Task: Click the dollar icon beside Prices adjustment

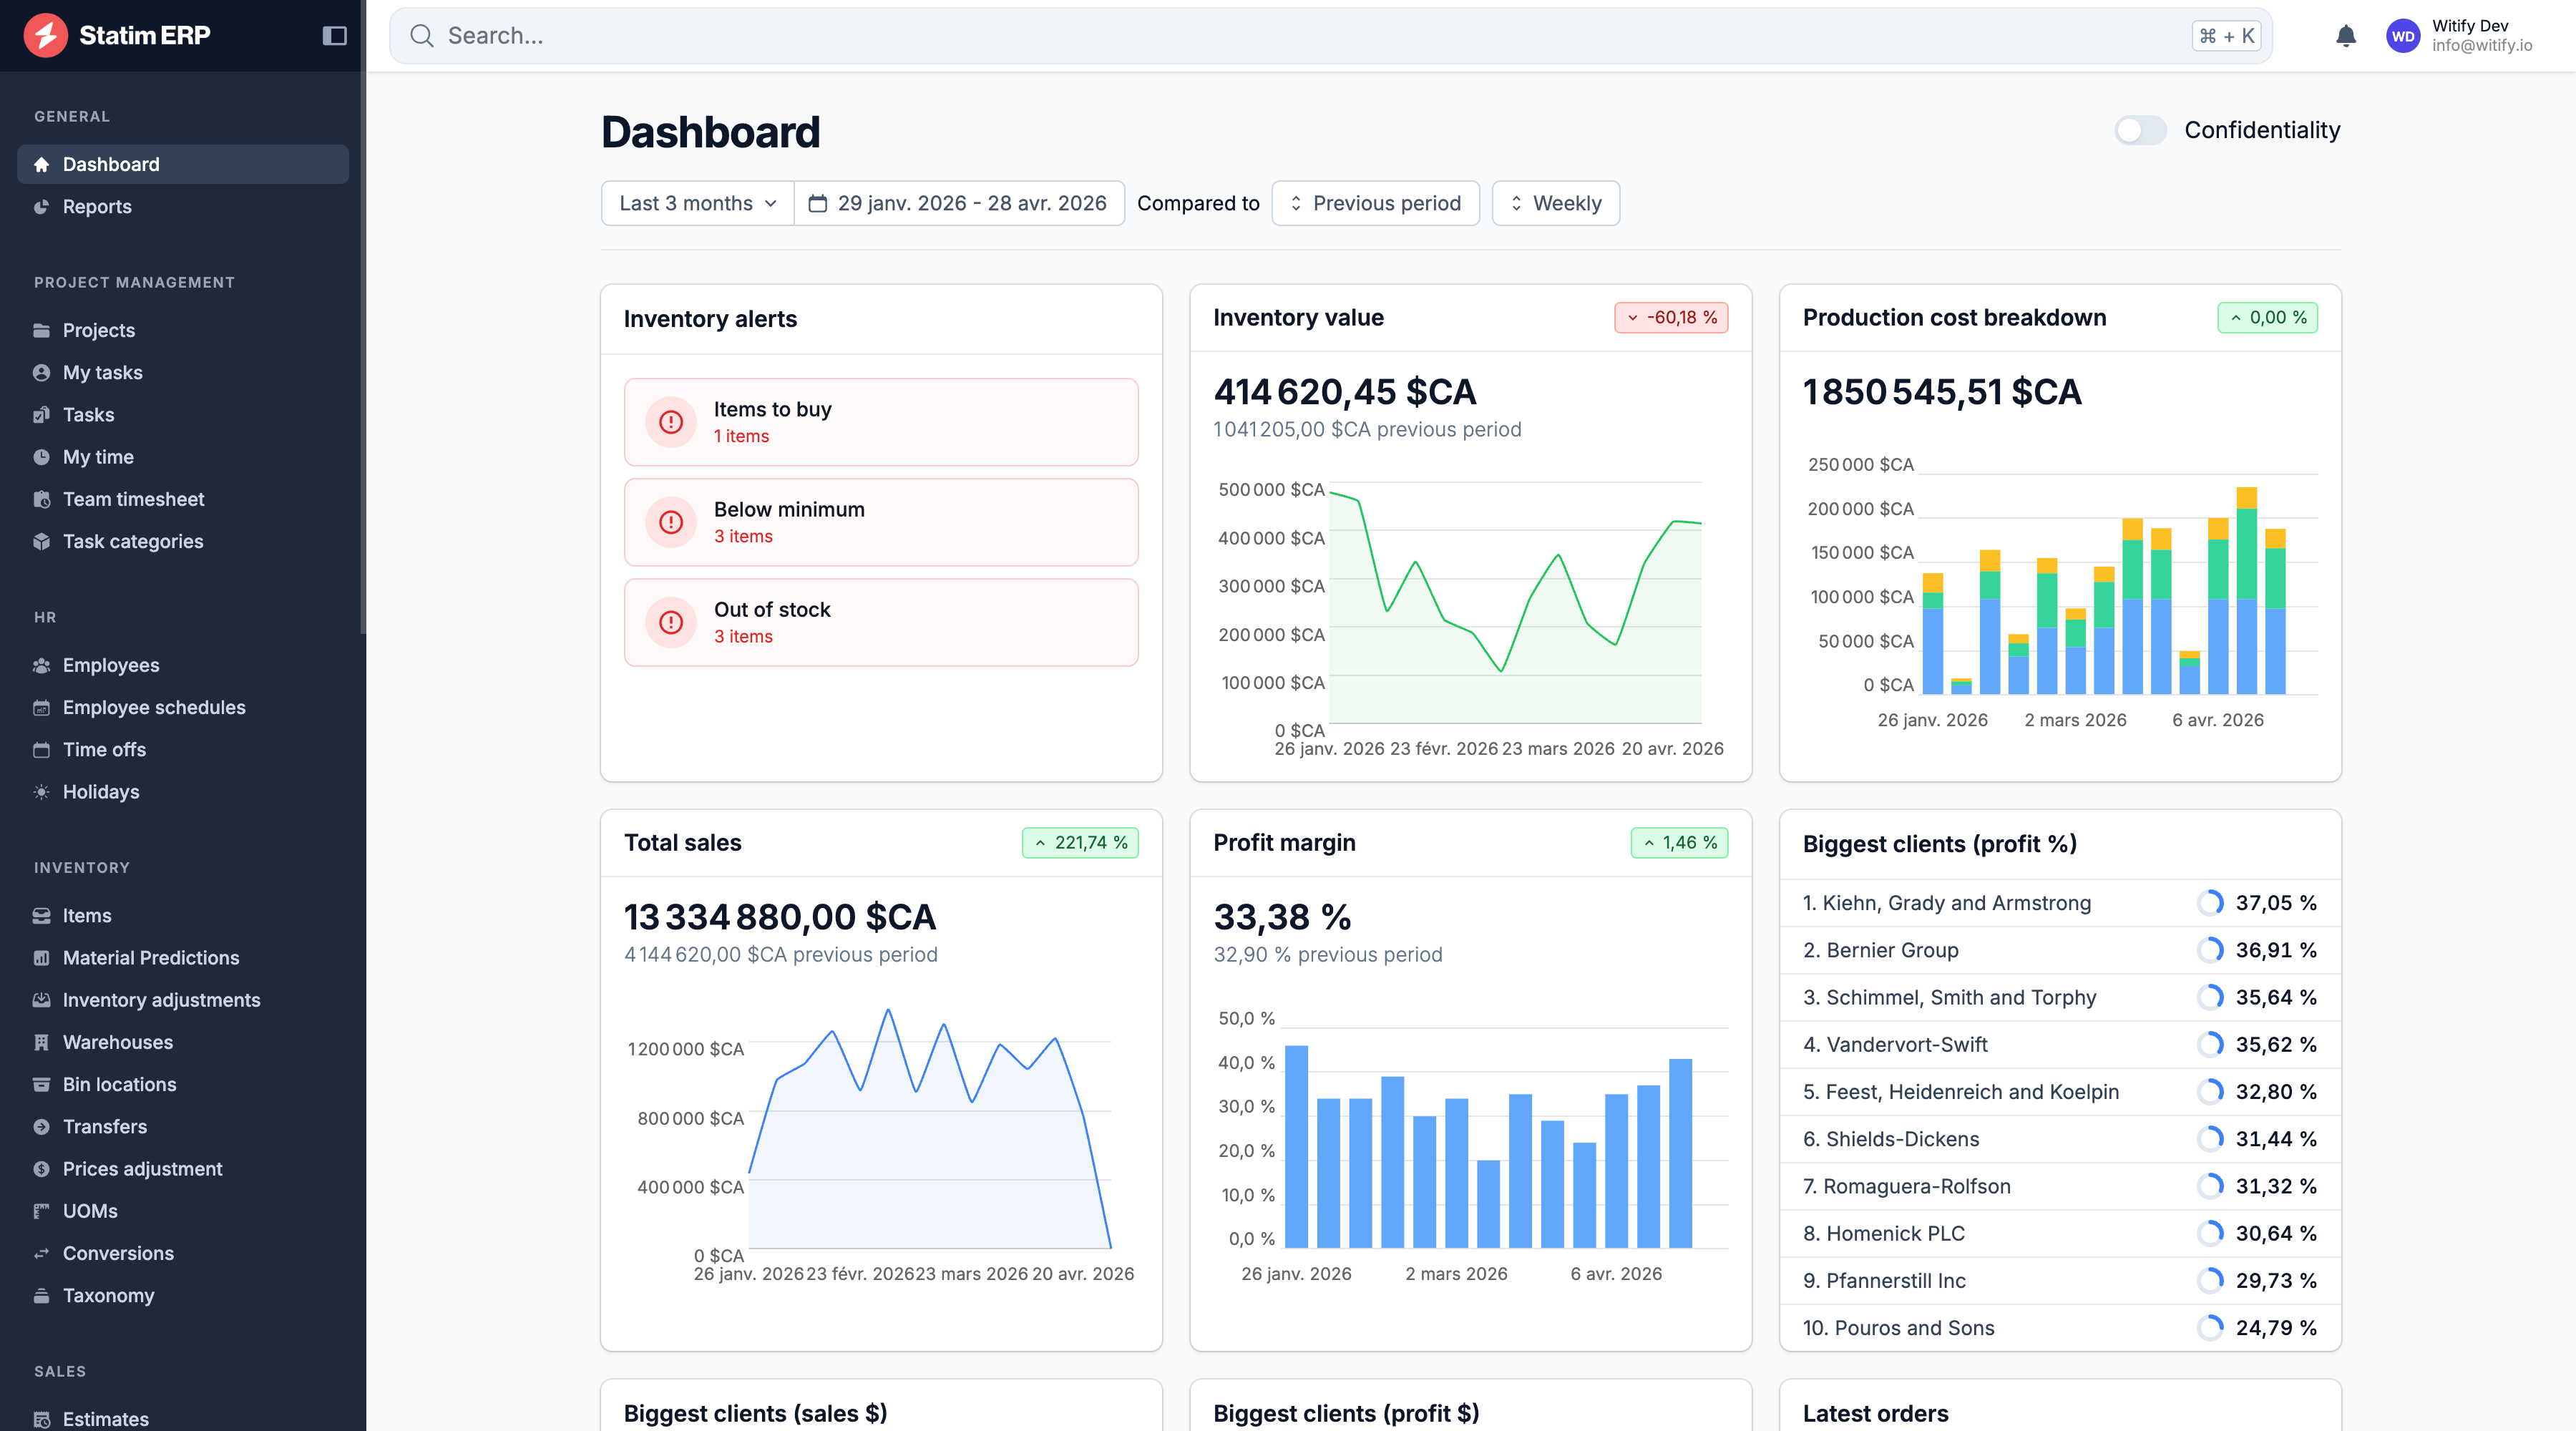Action: point(42,1169)
